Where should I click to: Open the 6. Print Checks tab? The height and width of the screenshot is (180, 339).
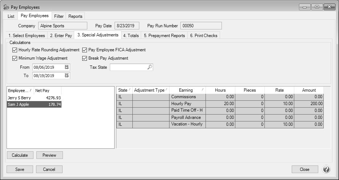(204, 36)
